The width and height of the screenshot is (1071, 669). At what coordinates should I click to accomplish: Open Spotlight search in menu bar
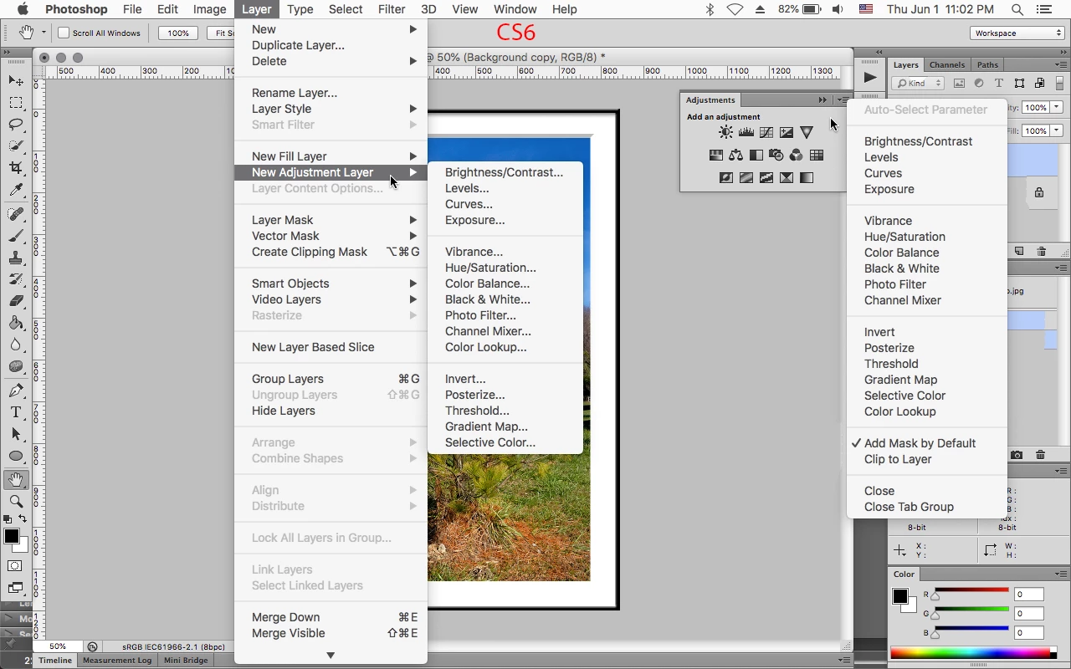click(x=1017, y=9)
